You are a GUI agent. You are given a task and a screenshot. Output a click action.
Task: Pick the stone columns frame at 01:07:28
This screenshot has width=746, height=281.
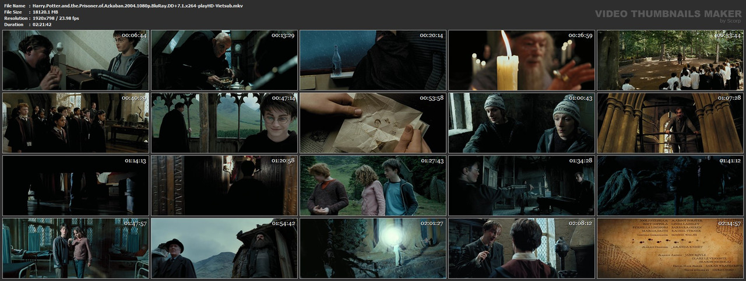pyautogui.click(x=670, y=123)
